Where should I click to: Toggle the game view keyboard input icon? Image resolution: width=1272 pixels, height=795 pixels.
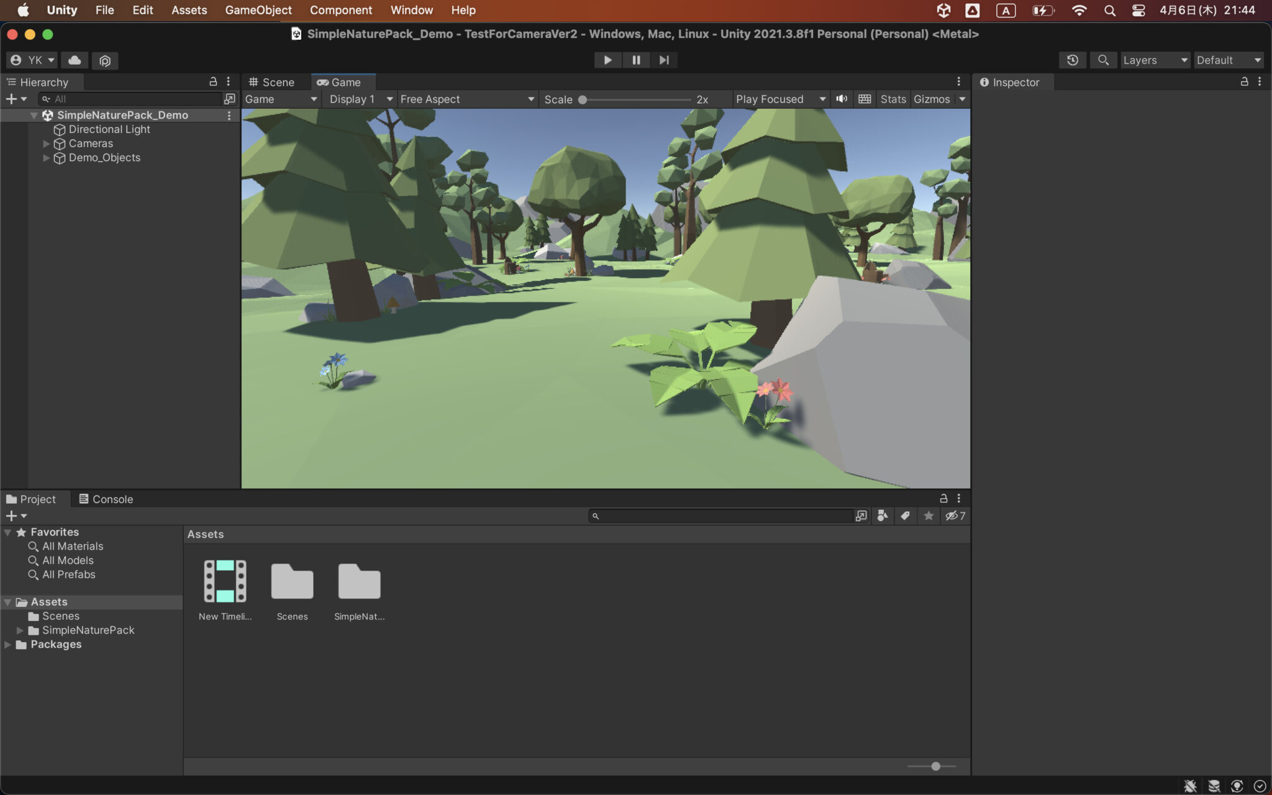tap(865, 99)
